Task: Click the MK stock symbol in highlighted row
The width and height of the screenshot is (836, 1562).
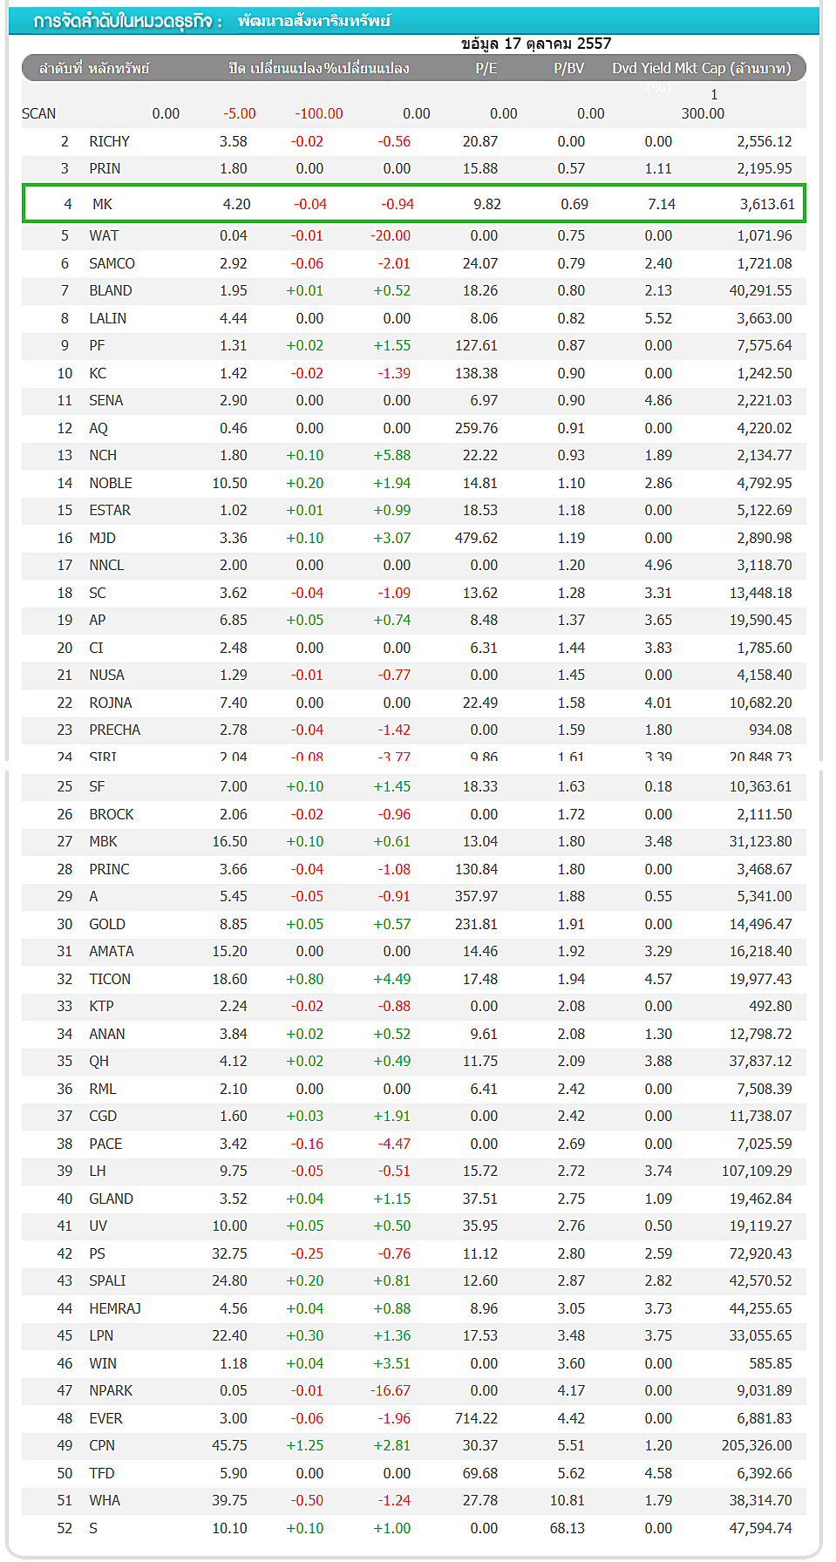Action: [102, 204]
